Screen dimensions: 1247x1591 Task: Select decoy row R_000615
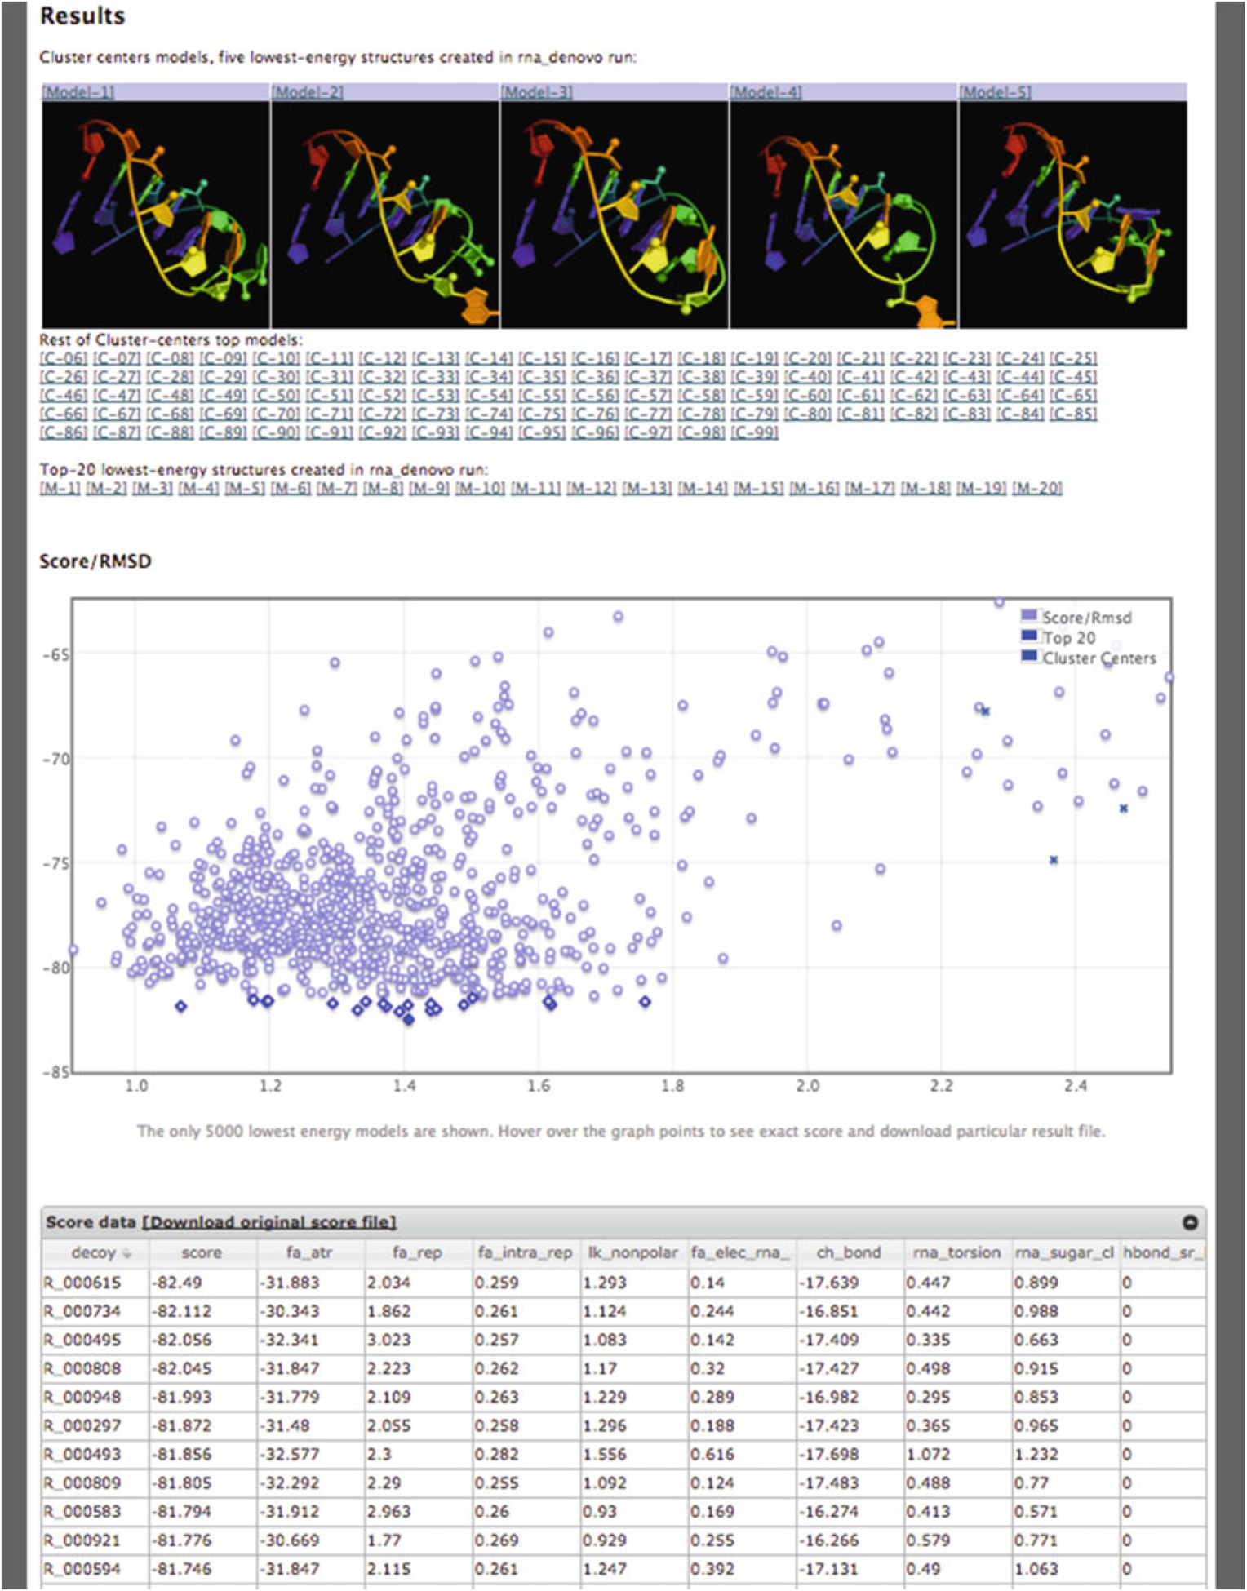tap(623, 1283)
